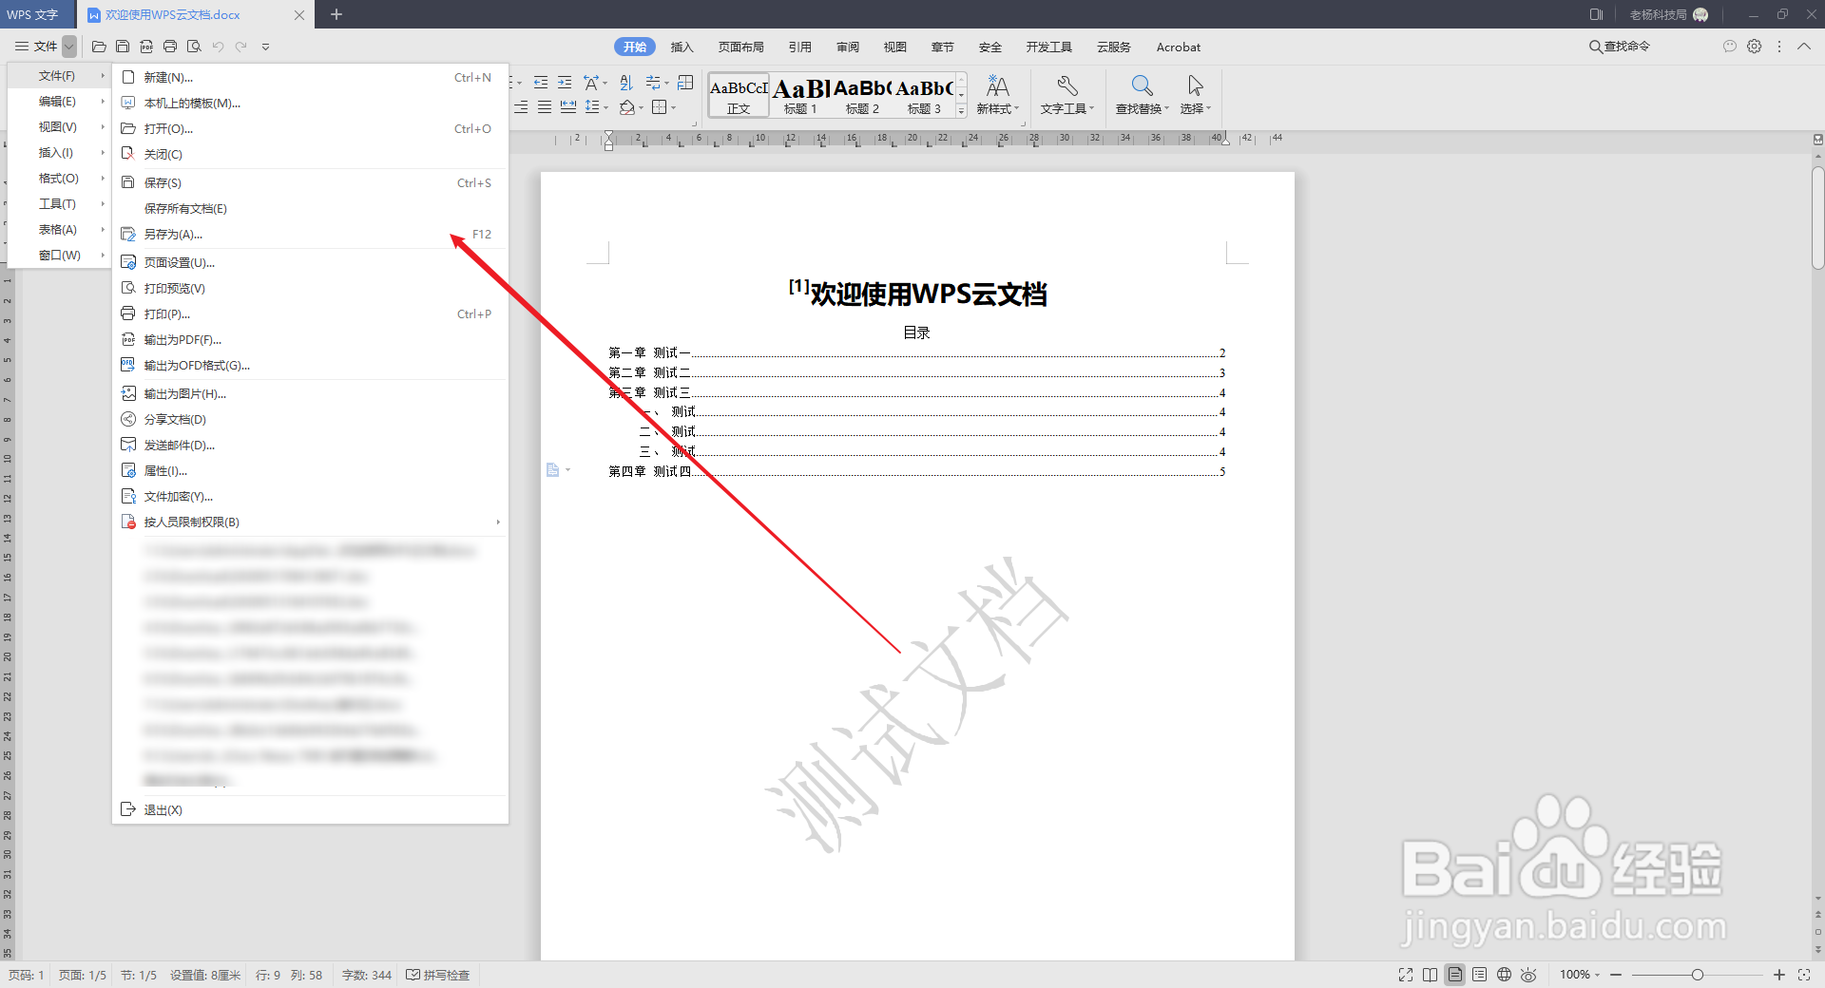This screenshot has width=1825, height=988.
Task: Open Print Preview from quick access toolbar
Action: [x=195, y=46]
